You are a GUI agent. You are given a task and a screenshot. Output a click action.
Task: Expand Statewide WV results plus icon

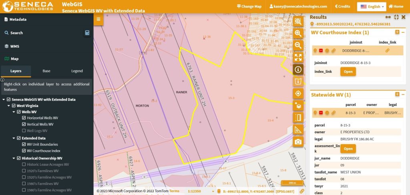397,94
